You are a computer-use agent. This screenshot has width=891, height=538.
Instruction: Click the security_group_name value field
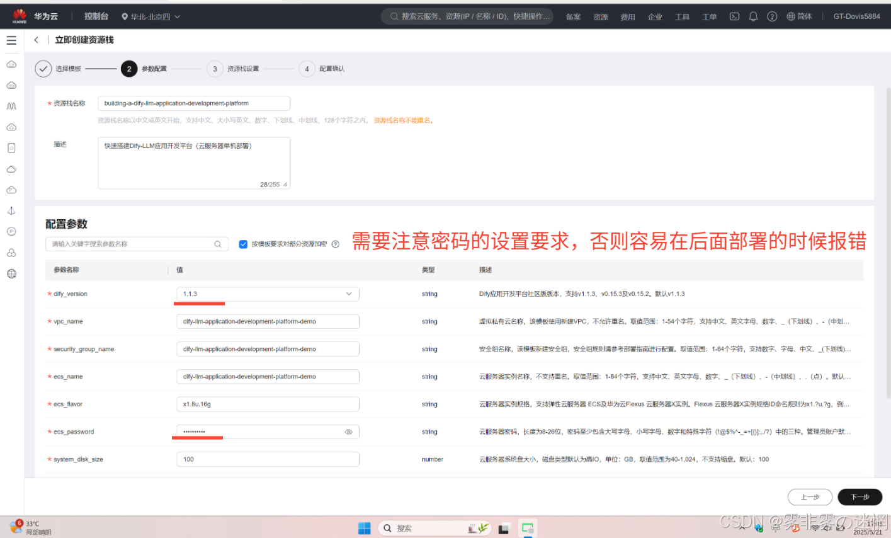click(x=268, y=349)
